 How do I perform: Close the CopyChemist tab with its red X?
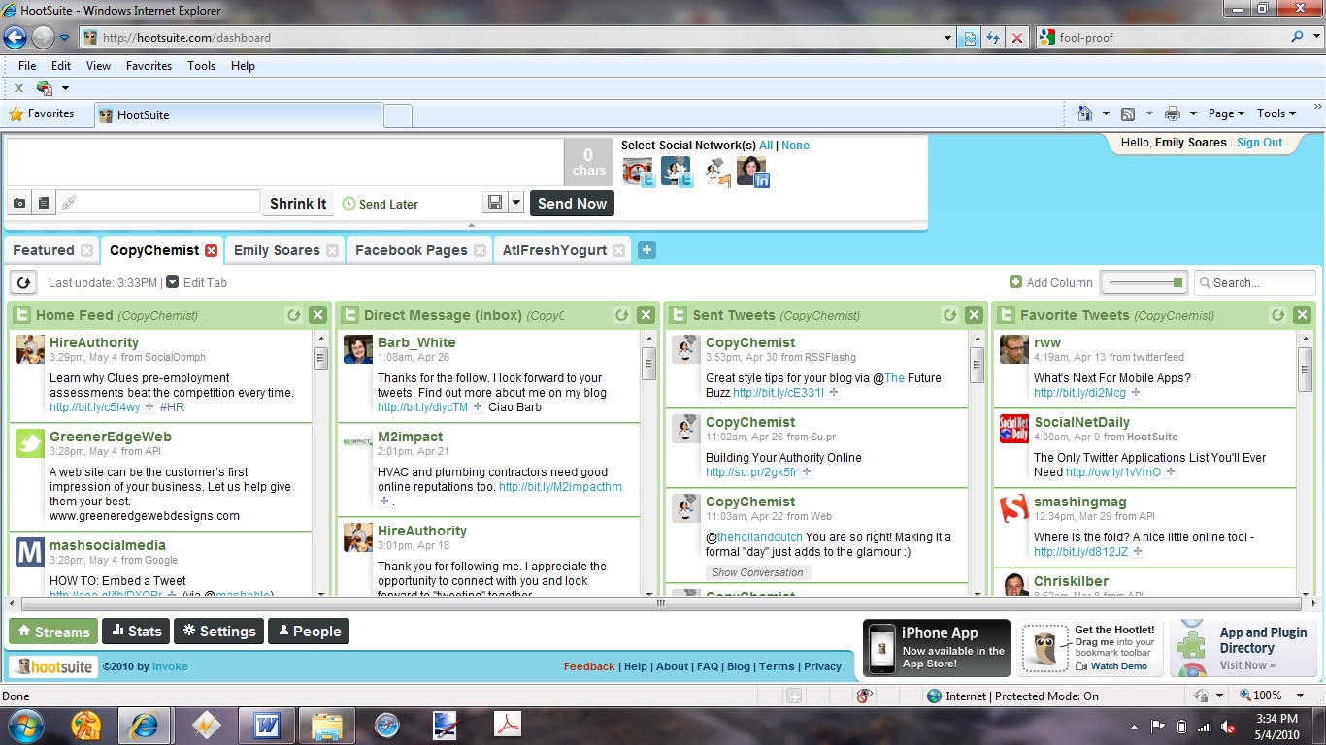[211, 250]
